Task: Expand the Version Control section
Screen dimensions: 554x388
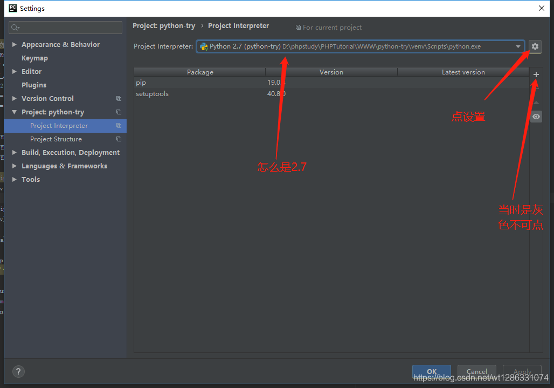Action: click(15, 98)
